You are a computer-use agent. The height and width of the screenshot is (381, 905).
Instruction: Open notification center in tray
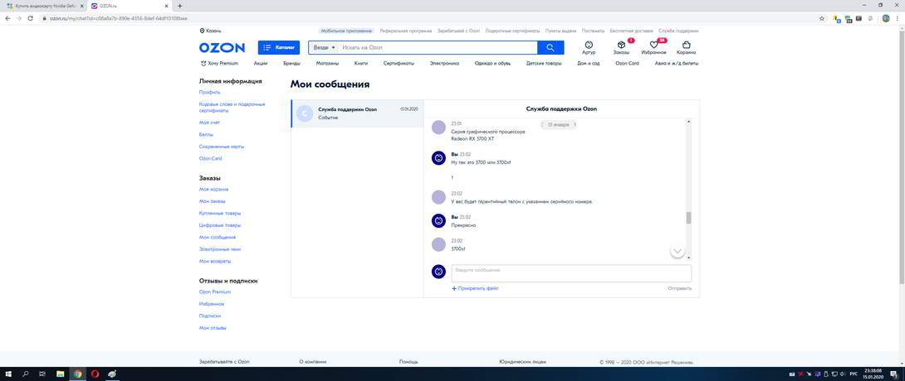pos(893,374)
